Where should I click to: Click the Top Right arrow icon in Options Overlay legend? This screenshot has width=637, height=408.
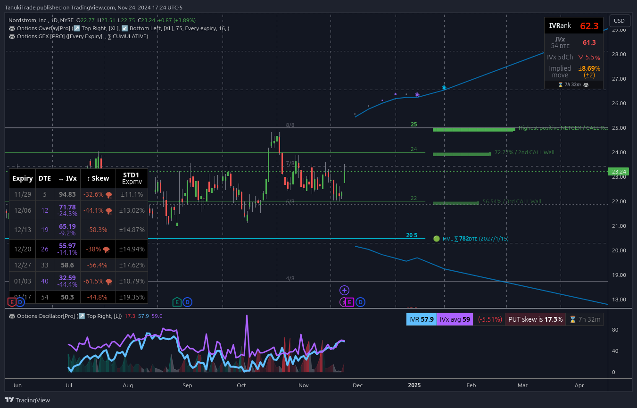[76, 28]
